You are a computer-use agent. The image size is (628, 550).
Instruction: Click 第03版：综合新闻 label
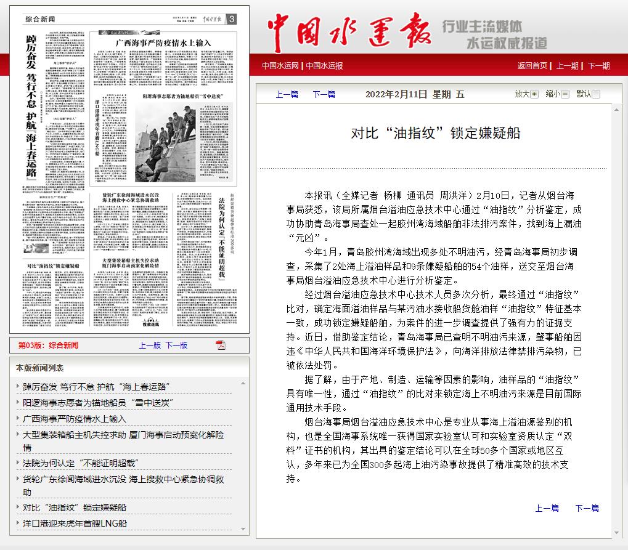point(48,345)
